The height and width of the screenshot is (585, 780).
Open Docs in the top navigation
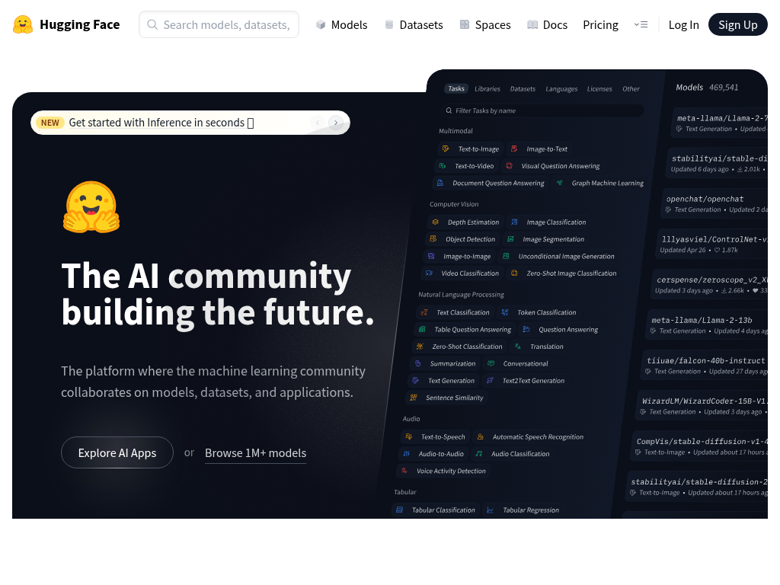pos(547,25)
